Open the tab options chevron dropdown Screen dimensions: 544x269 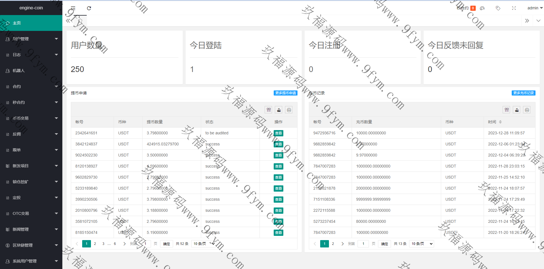click(x=538, y=21)
